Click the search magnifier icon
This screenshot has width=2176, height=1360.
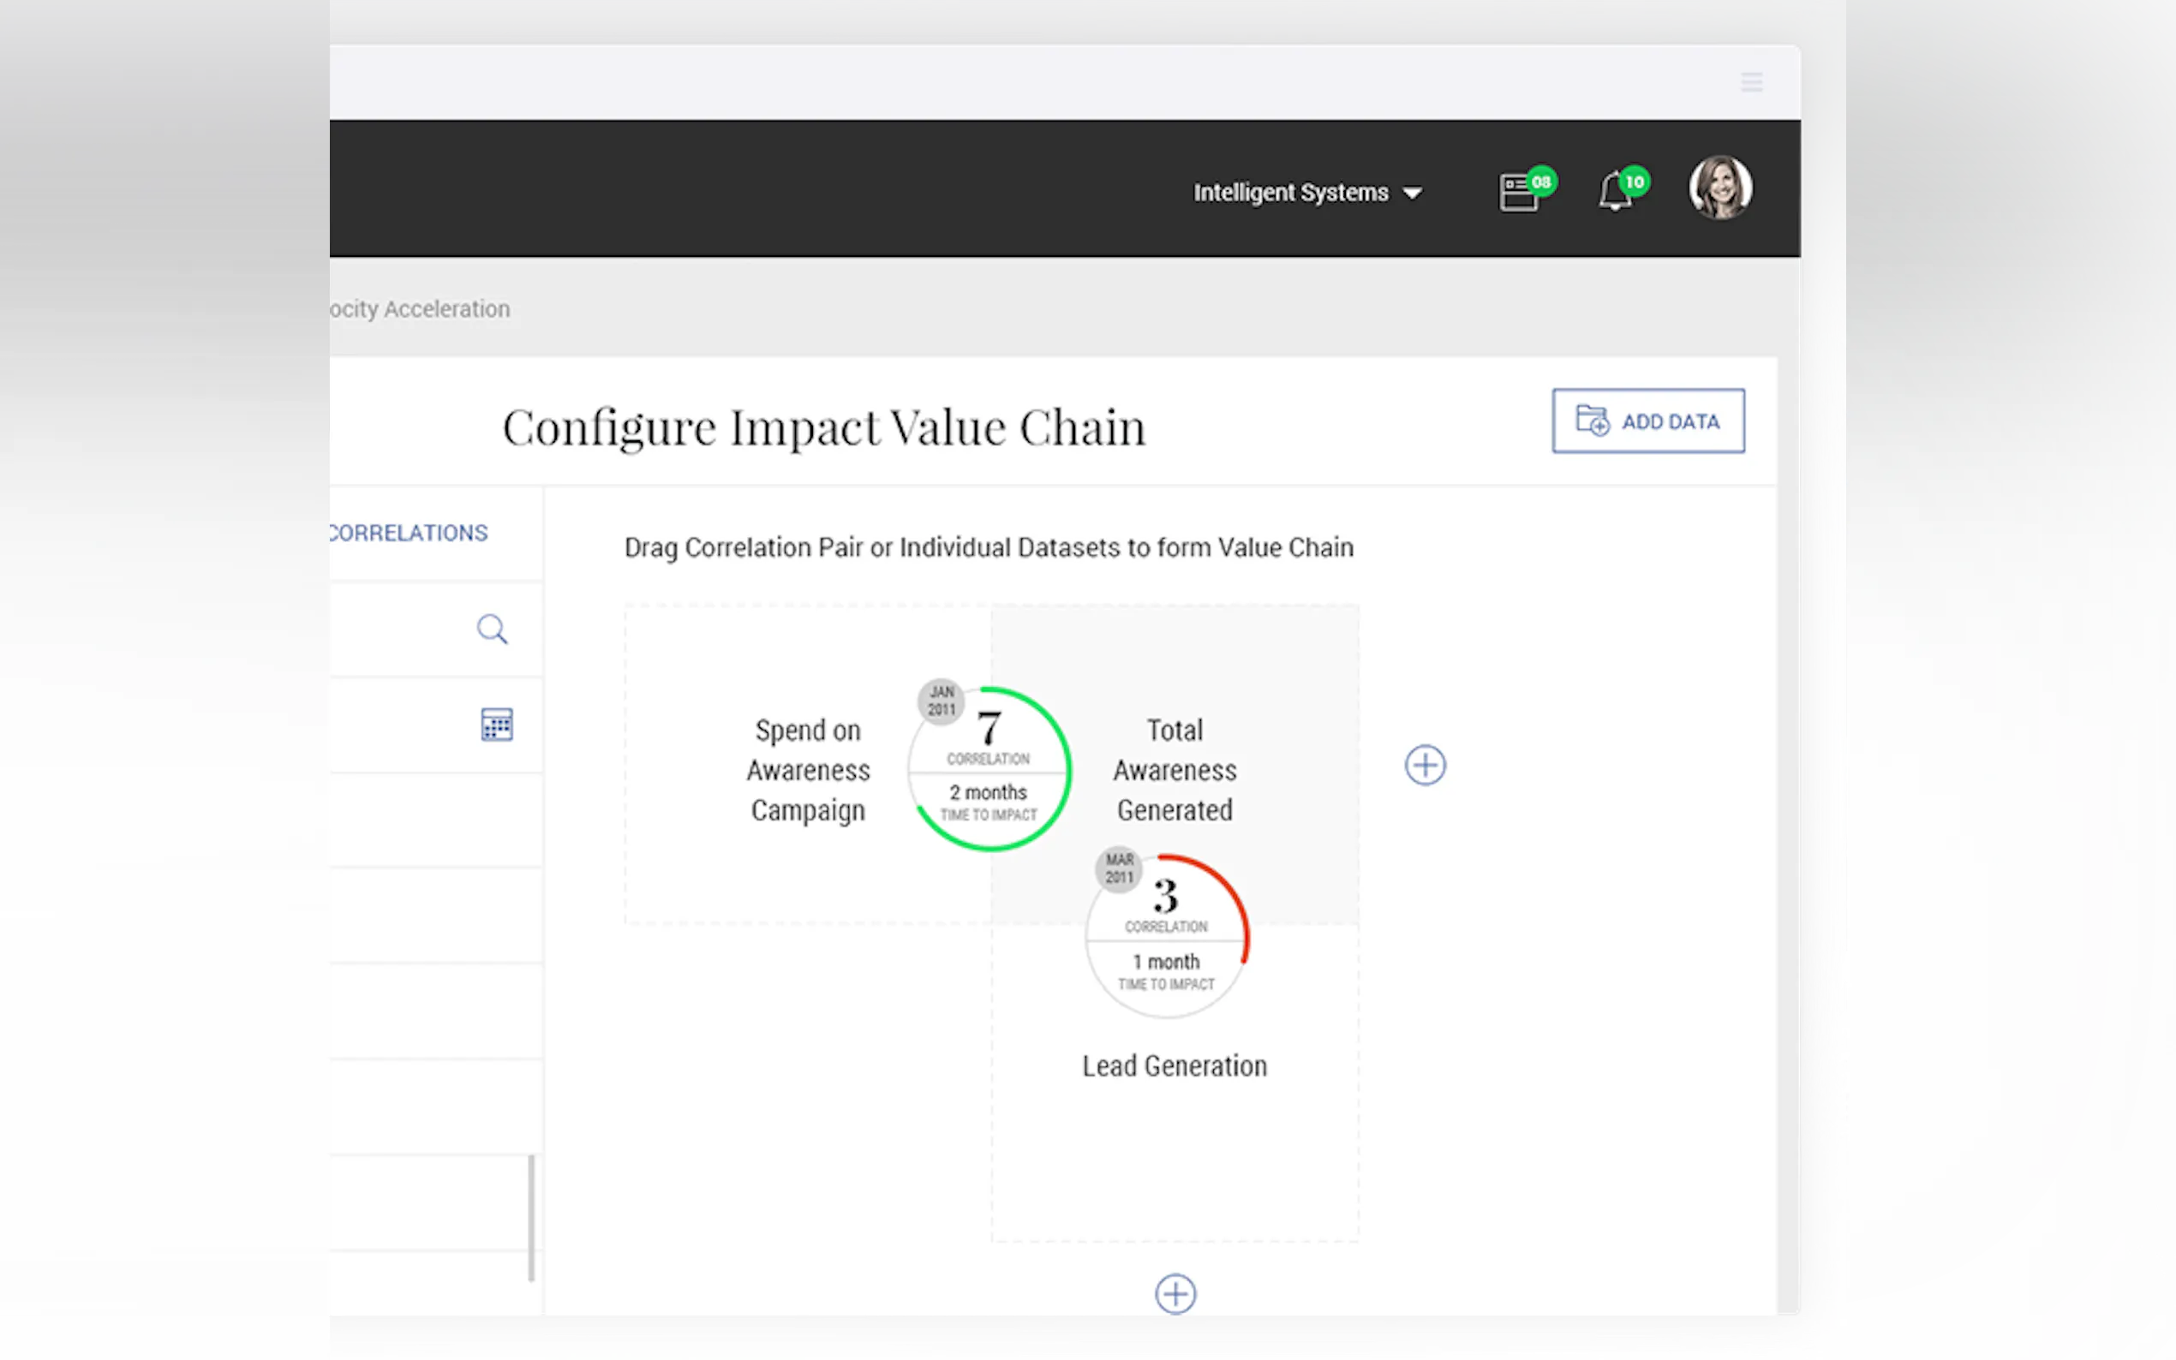click(492, 629)
